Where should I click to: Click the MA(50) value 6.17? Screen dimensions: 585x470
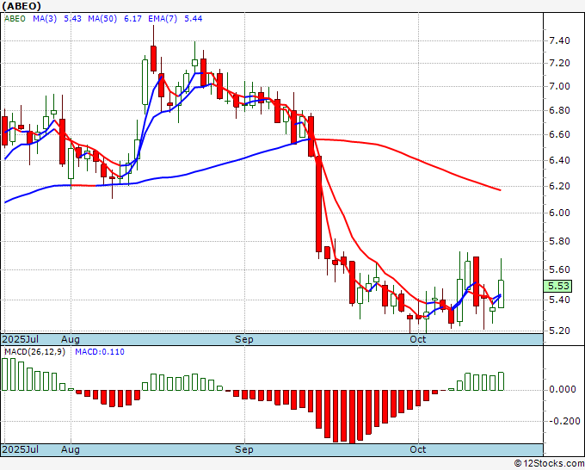[132, 19]
